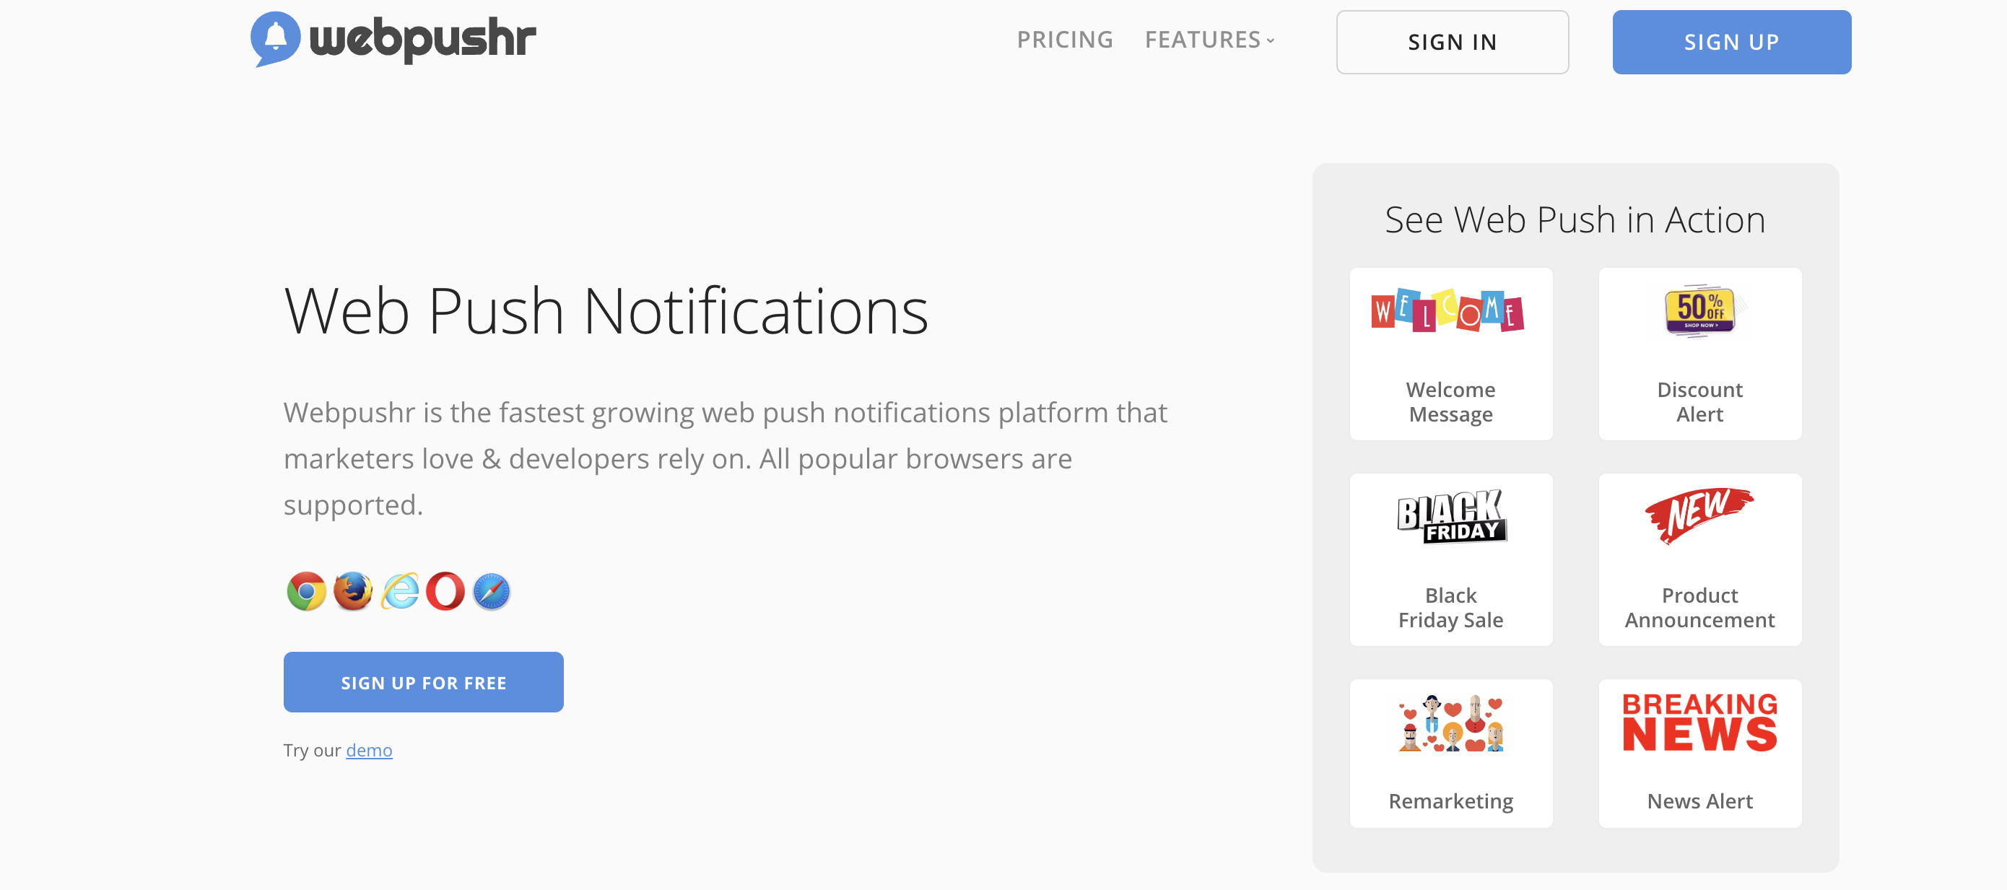Click the webpushr wordmark text
Screen dimensions: 2007x890
click(423, 39)
